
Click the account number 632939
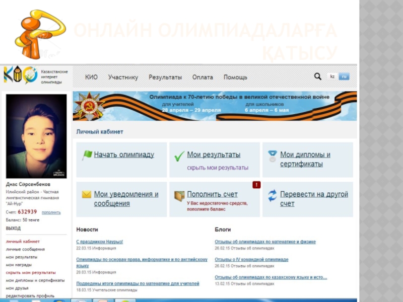point(27,212)
